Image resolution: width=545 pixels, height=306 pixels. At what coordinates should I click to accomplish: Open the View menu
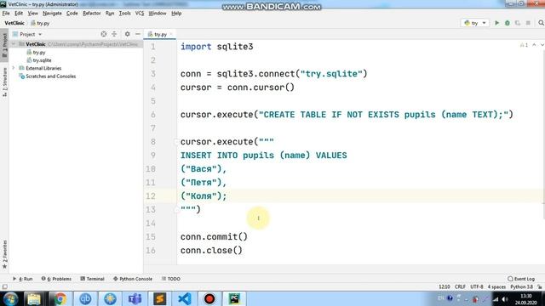(x=33, y=14)
